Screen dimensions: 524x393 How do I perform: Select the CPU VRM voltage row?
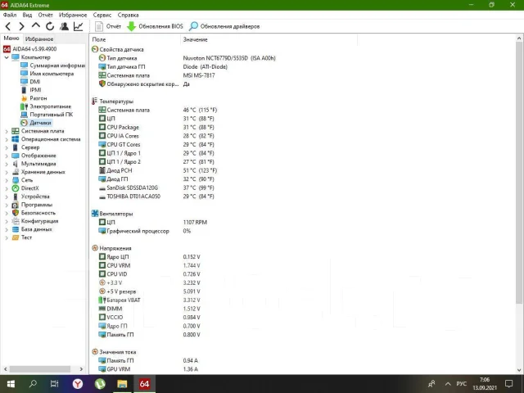pyautogui.click(x=149, y=265)
